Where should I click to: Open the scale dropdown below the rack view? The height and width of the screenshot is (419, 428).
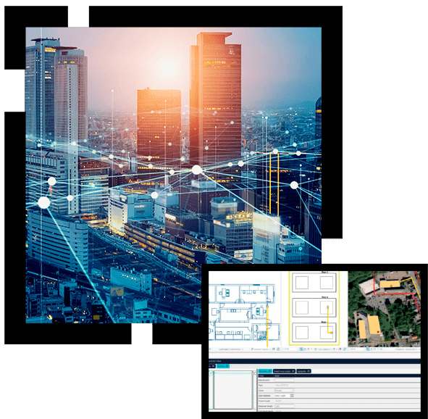coord(290,349)
